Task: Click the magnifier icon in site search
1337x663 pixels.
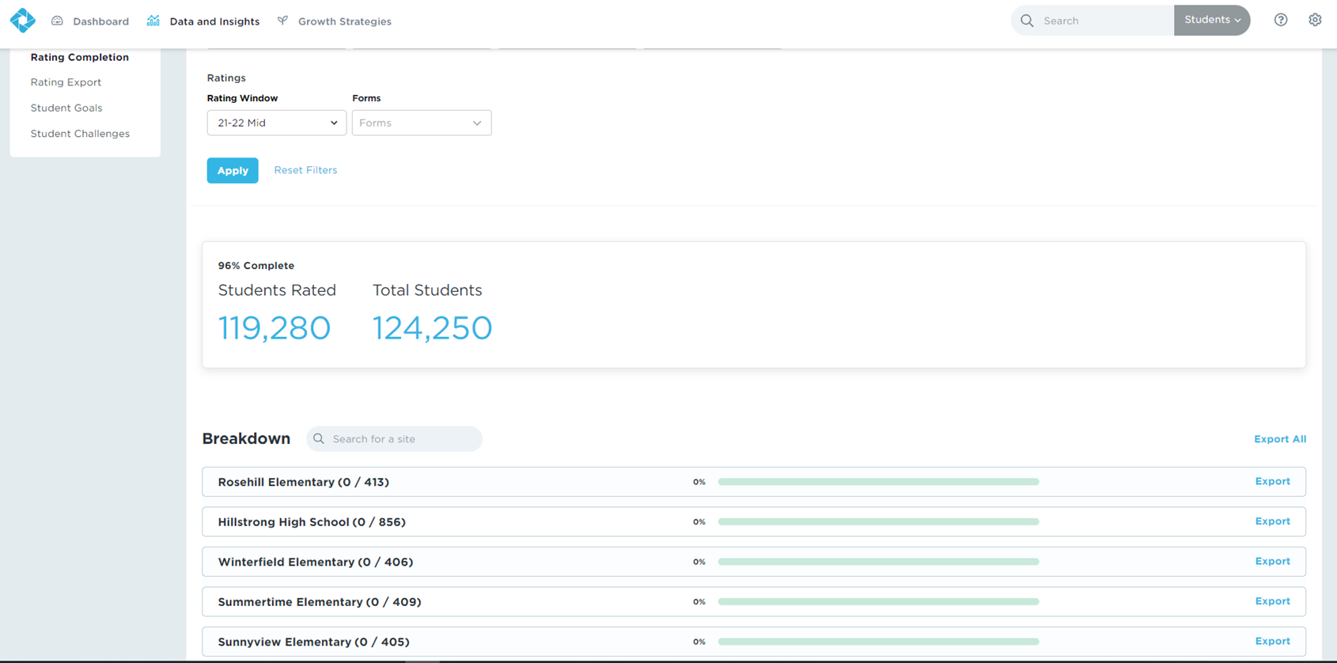Action: pos(319,439)
